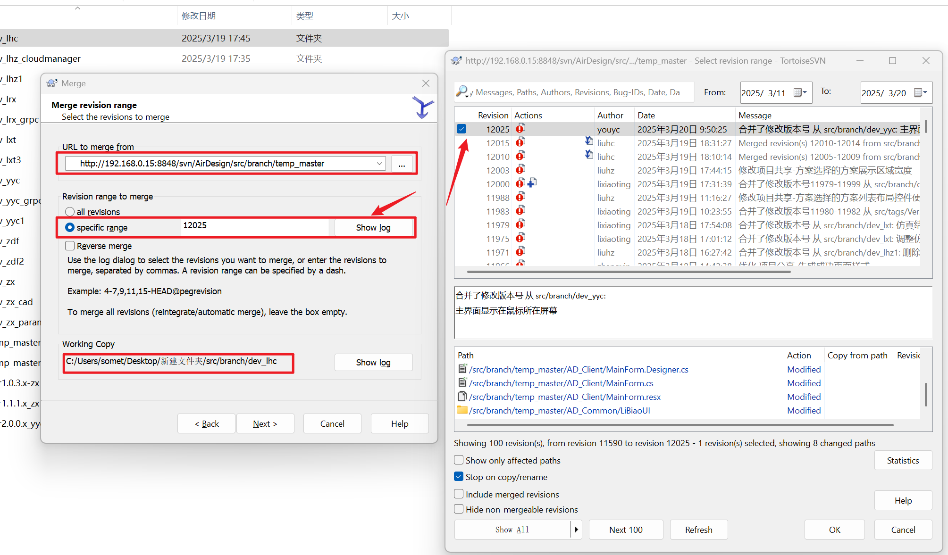948x555 pixels.
Task: Expand the URL to merge from dropdown
Action: tap(379, 164)
